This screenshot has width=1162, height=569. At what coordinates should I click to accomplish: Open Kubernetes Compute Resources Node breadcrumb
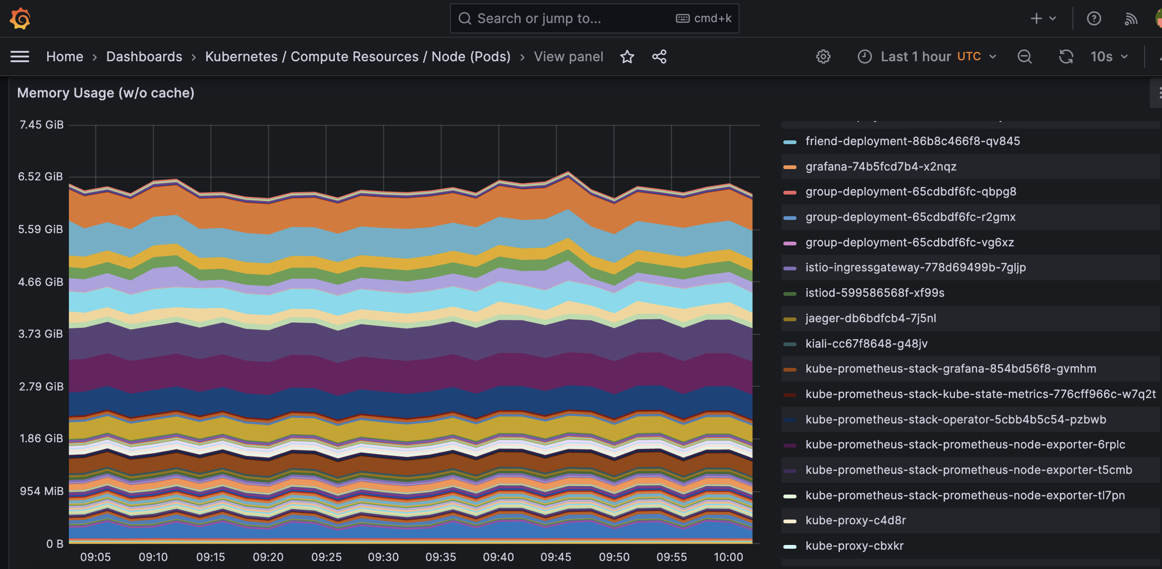pos(357,57)
